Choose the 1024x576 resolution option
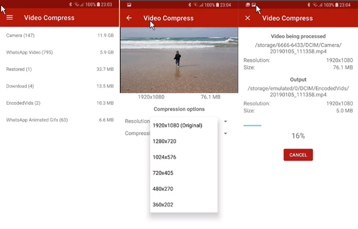 [x=184, y=157]
